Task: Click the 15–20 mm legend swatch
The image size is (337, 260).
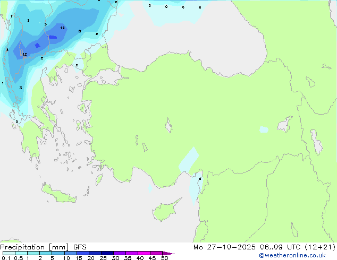Action: tap(83, 253)
